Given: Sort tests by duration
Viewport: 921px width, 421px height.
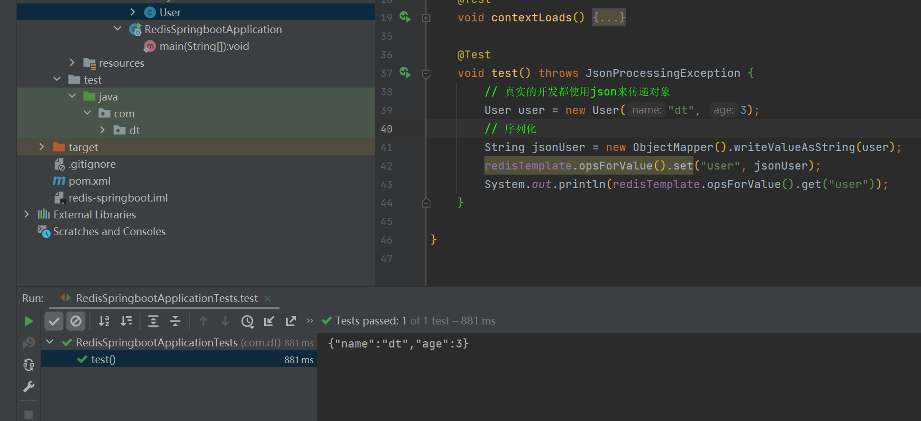Looking at the screenshot, I should [x=126, y=321].
